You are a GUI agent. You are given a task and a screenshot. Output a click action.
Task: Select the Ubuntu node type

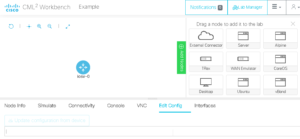[x=243, y=85]
